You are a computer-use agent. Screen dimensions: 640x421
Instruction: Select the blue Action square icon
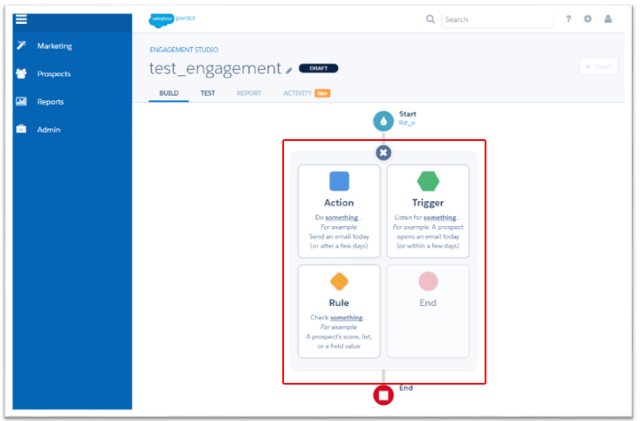click(339, 182)
